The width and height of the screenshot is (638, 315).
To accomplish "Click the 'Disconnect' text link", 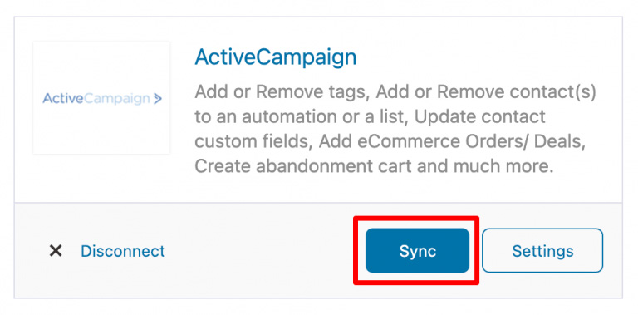I will point(123,251).
